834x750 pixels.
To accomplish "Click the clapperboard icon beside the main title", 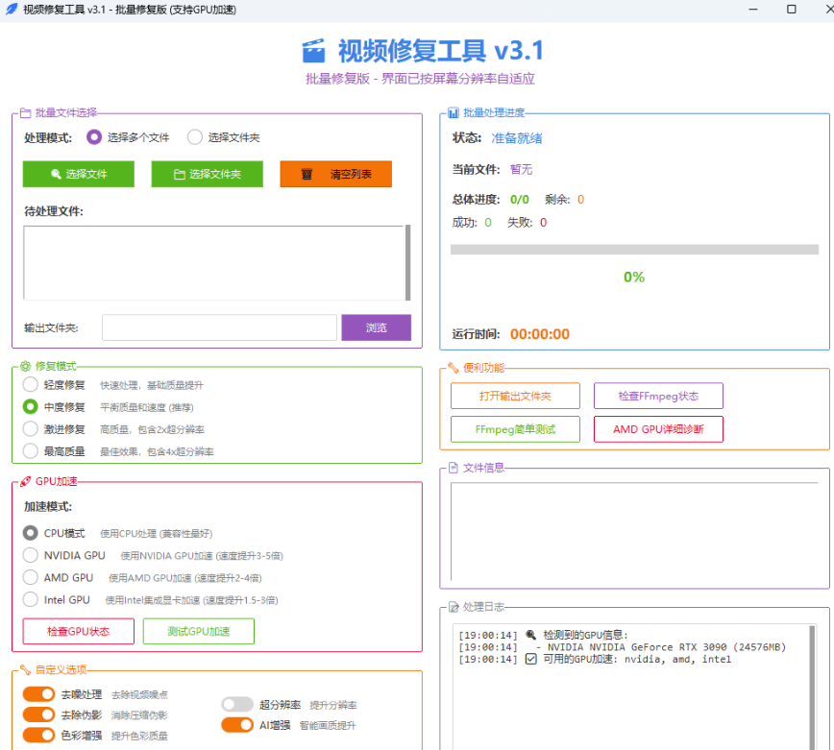I will tap(313, 51).
